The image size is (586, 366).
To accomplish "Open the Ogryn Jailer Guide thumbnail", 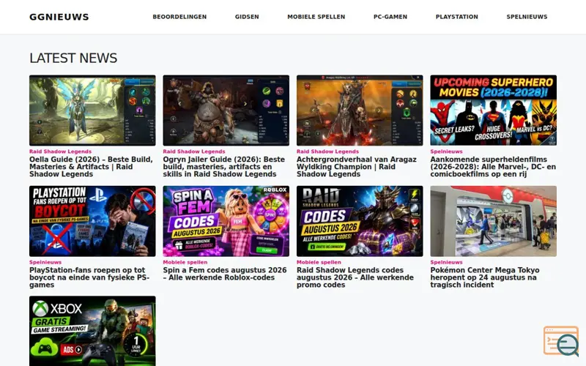I will [x=226, y=111].
